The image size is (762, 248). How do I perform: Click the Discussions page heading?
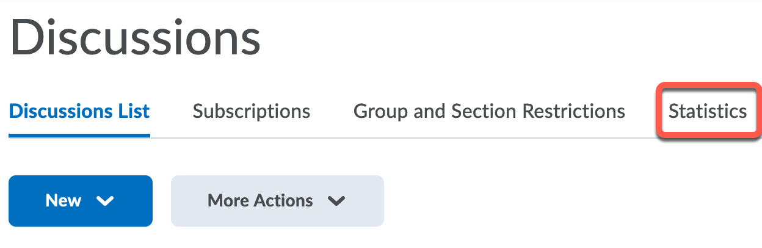136,38
